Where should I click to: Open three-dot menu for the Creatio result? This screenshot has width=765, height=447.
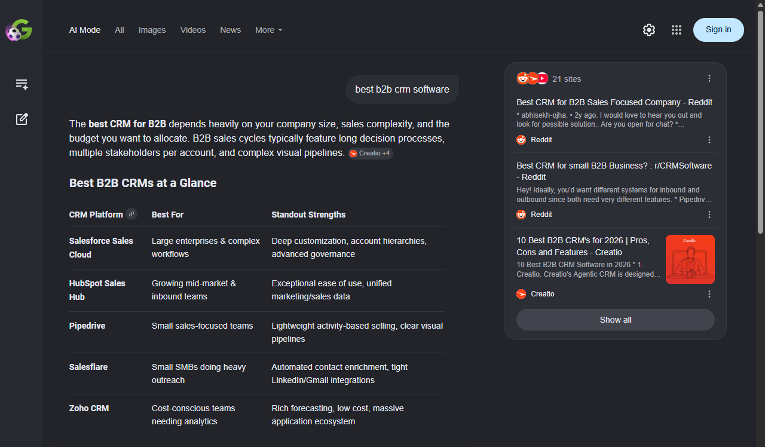[709, 294]
